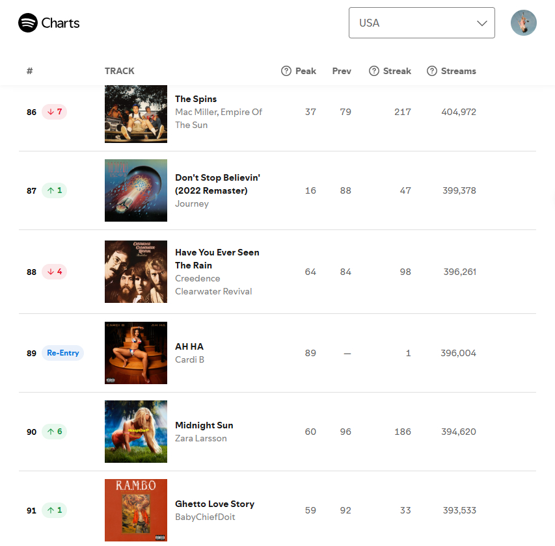Open the Midnight Sun track title

(204, 425)
